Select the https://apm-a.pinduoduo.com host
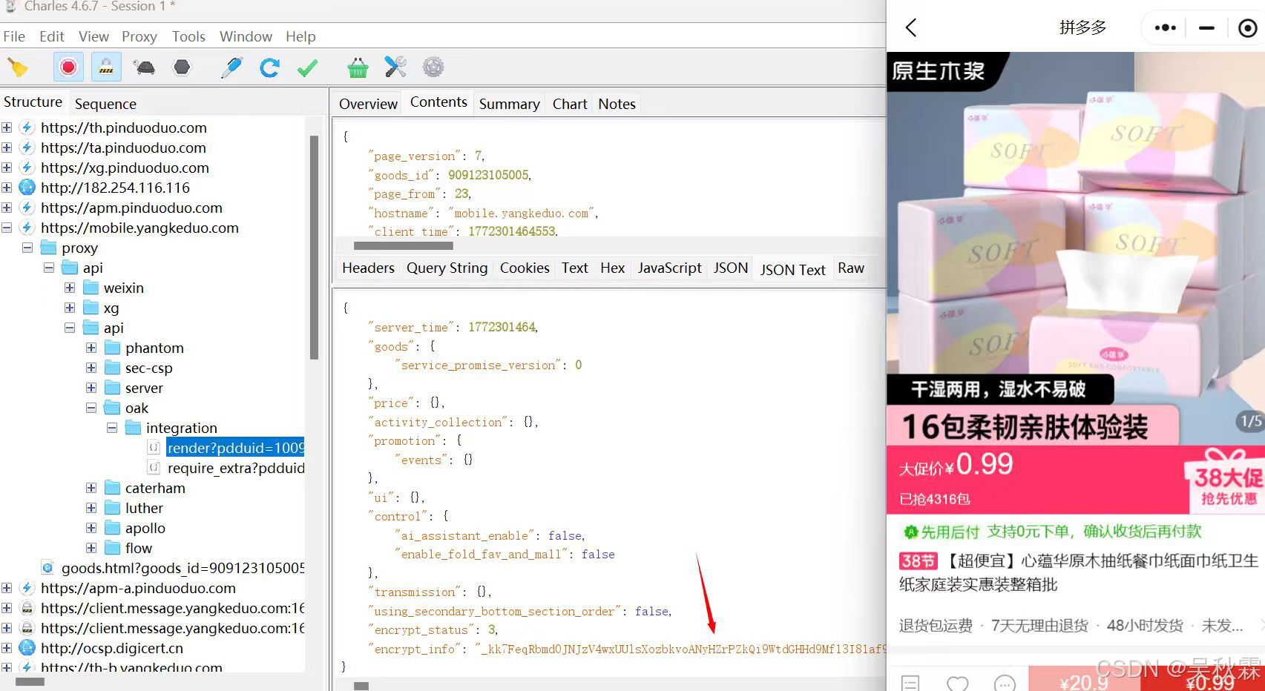Image resolution: width=1265 pixels, height=691 pixels. point(138,588)
